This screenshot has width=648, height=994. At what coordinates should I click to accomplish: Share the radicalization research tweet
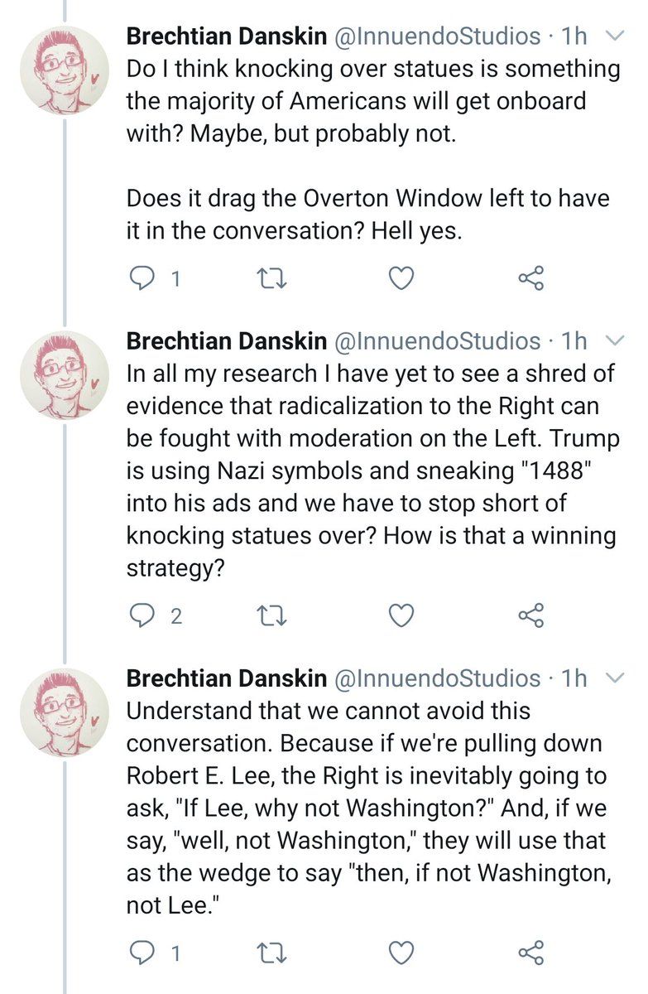pos(530,615)
